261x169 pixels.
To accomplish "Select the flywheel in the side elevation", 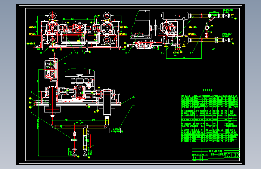I will 156,28.
